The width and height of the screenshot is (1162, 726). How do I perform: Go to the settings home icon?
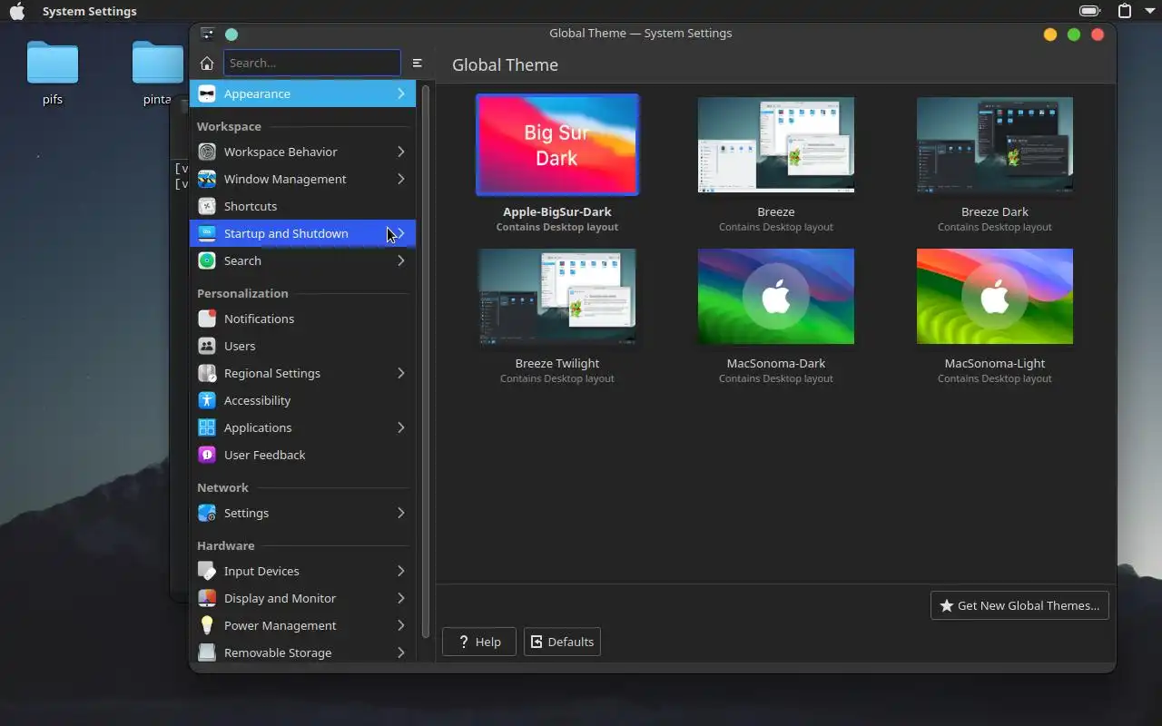pyautogui.click(x=207, y=63)
